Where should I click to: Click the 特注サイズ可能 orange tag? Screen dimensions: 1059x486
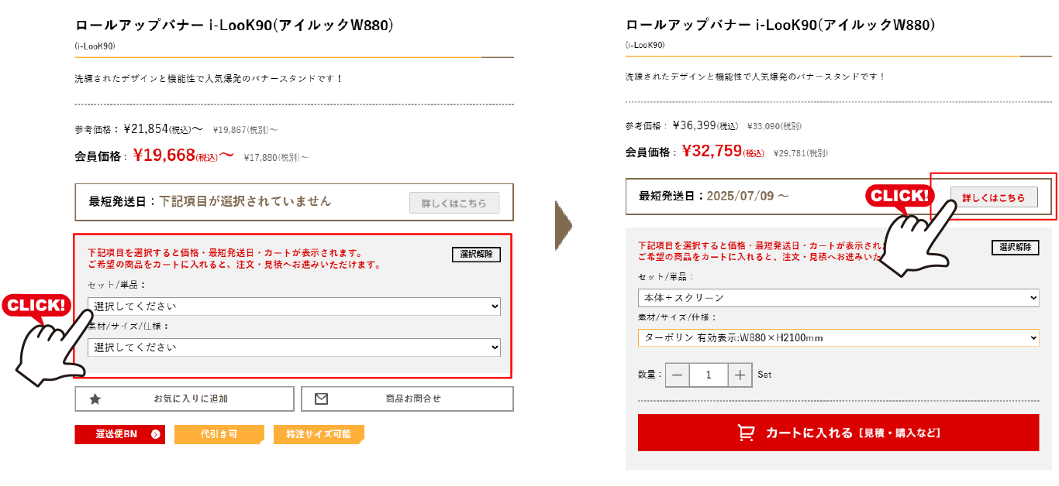pos(319,434)
